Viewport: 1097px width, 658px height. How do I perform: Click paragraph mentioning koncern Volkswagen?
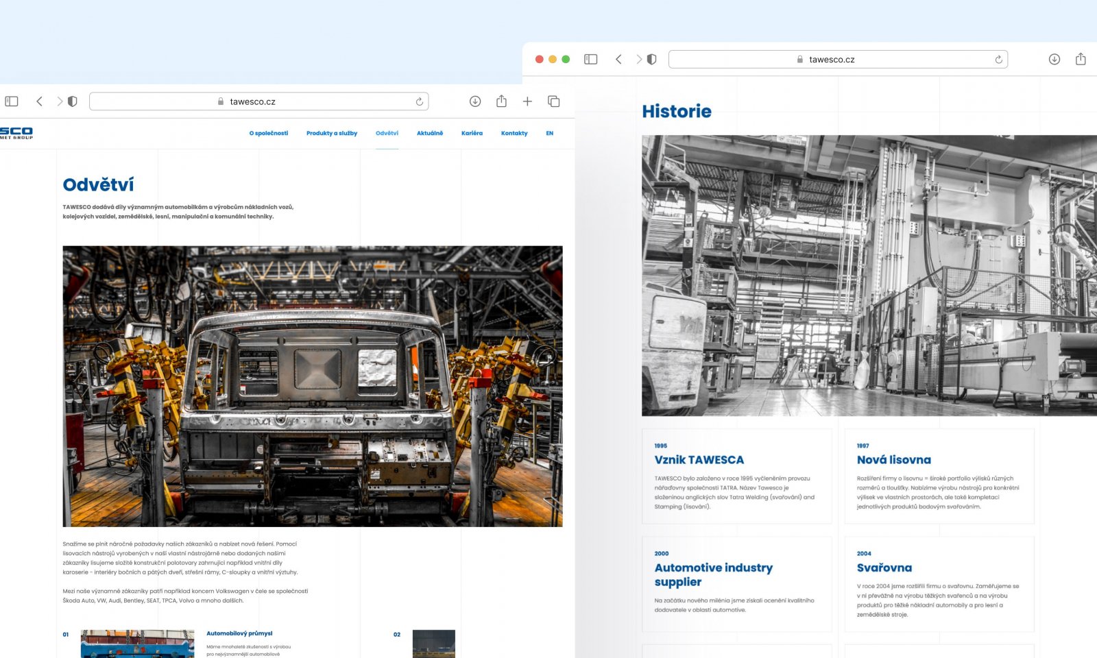pos(185,596)
